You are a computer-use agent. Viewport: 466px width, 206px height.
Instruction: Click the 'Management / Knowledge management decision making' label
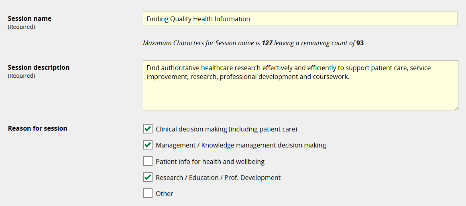[241, 145]
